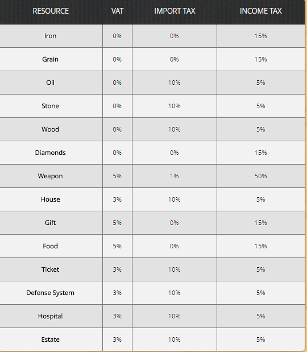
Task: Select the Wood income tax cell
Action: [261, 129]
